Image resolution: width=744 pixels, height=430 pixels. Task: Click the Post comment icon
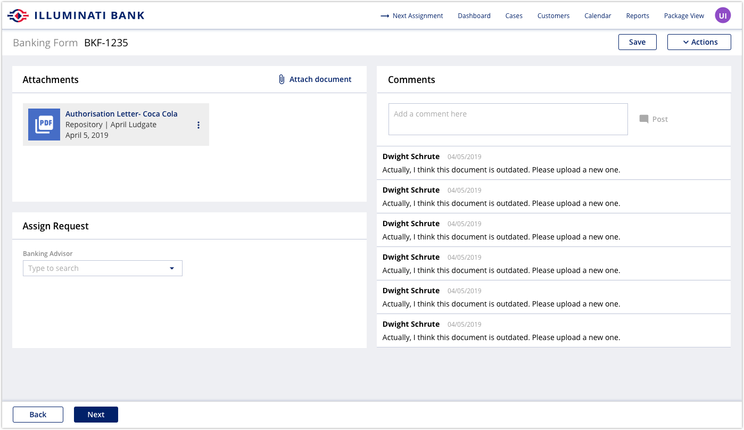point(644,119)
